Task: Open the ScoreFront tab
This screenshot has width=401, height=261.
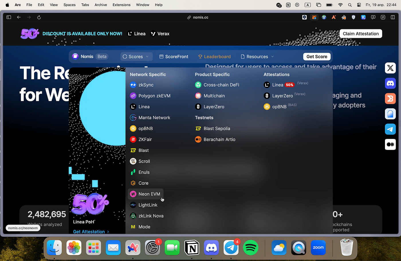Action: (174, 56)
